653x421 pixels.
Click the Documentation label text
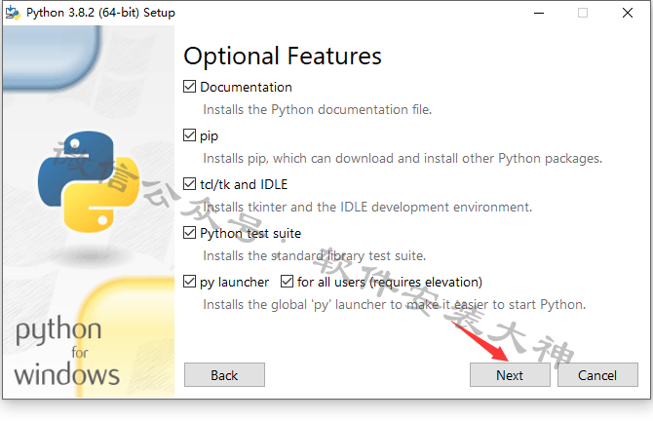[x=247, y=87]
